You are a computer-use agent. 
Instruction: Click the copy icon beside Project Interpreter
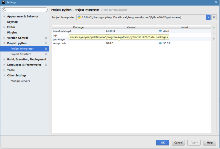click(46, 48)
